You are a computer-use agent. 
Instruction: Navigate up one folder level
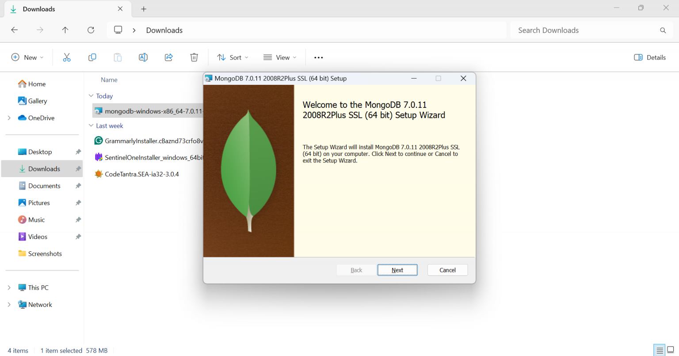[65, 30]
